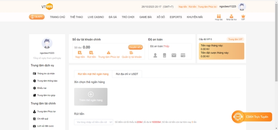Screen dimensions: 278x130
Task: Open GAME BÀI menu
Action: pyautogui.click(x=146, y=17)
